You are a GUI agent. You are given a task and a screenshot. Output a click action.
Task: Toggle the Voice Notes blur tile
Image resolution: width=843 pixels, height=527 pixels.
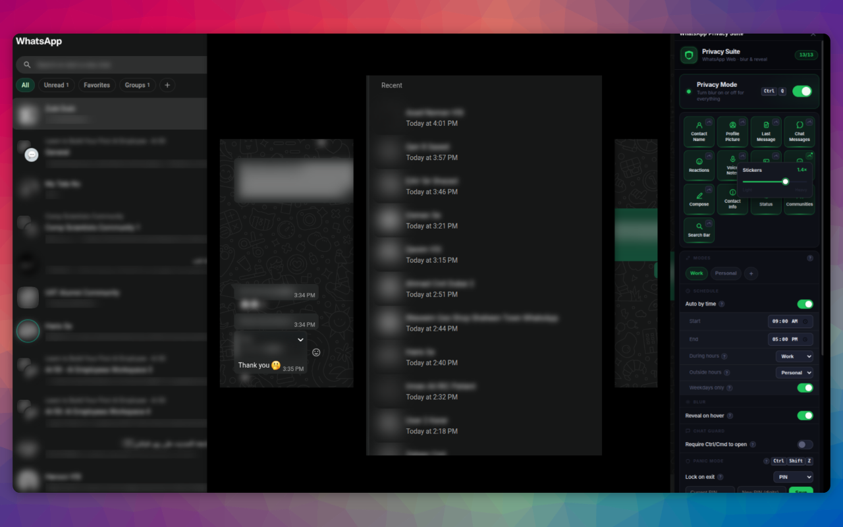[x=728, y=165]
